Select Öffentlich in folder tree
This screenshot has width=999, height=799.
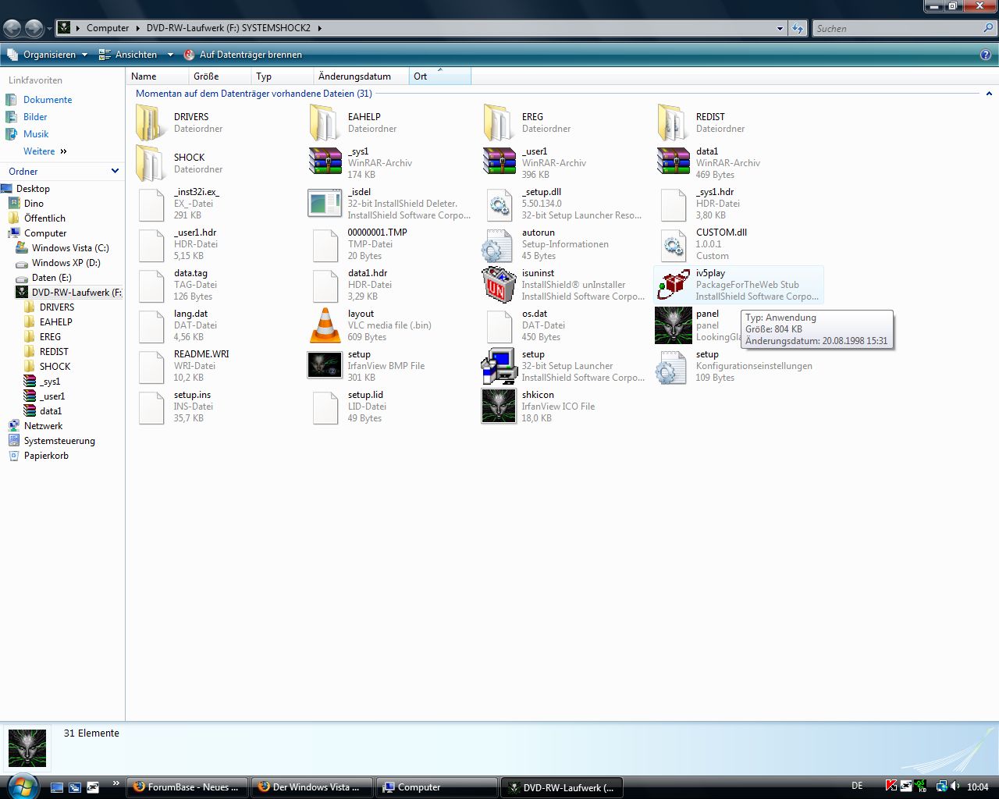click(44, 218)
